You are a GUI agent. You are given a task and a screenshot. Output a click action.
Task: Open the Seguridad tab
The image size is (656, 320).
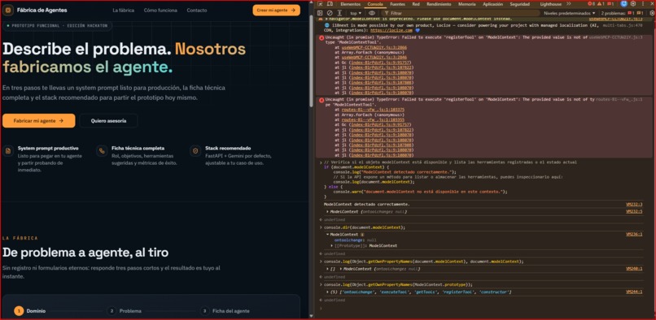point(519,4)
